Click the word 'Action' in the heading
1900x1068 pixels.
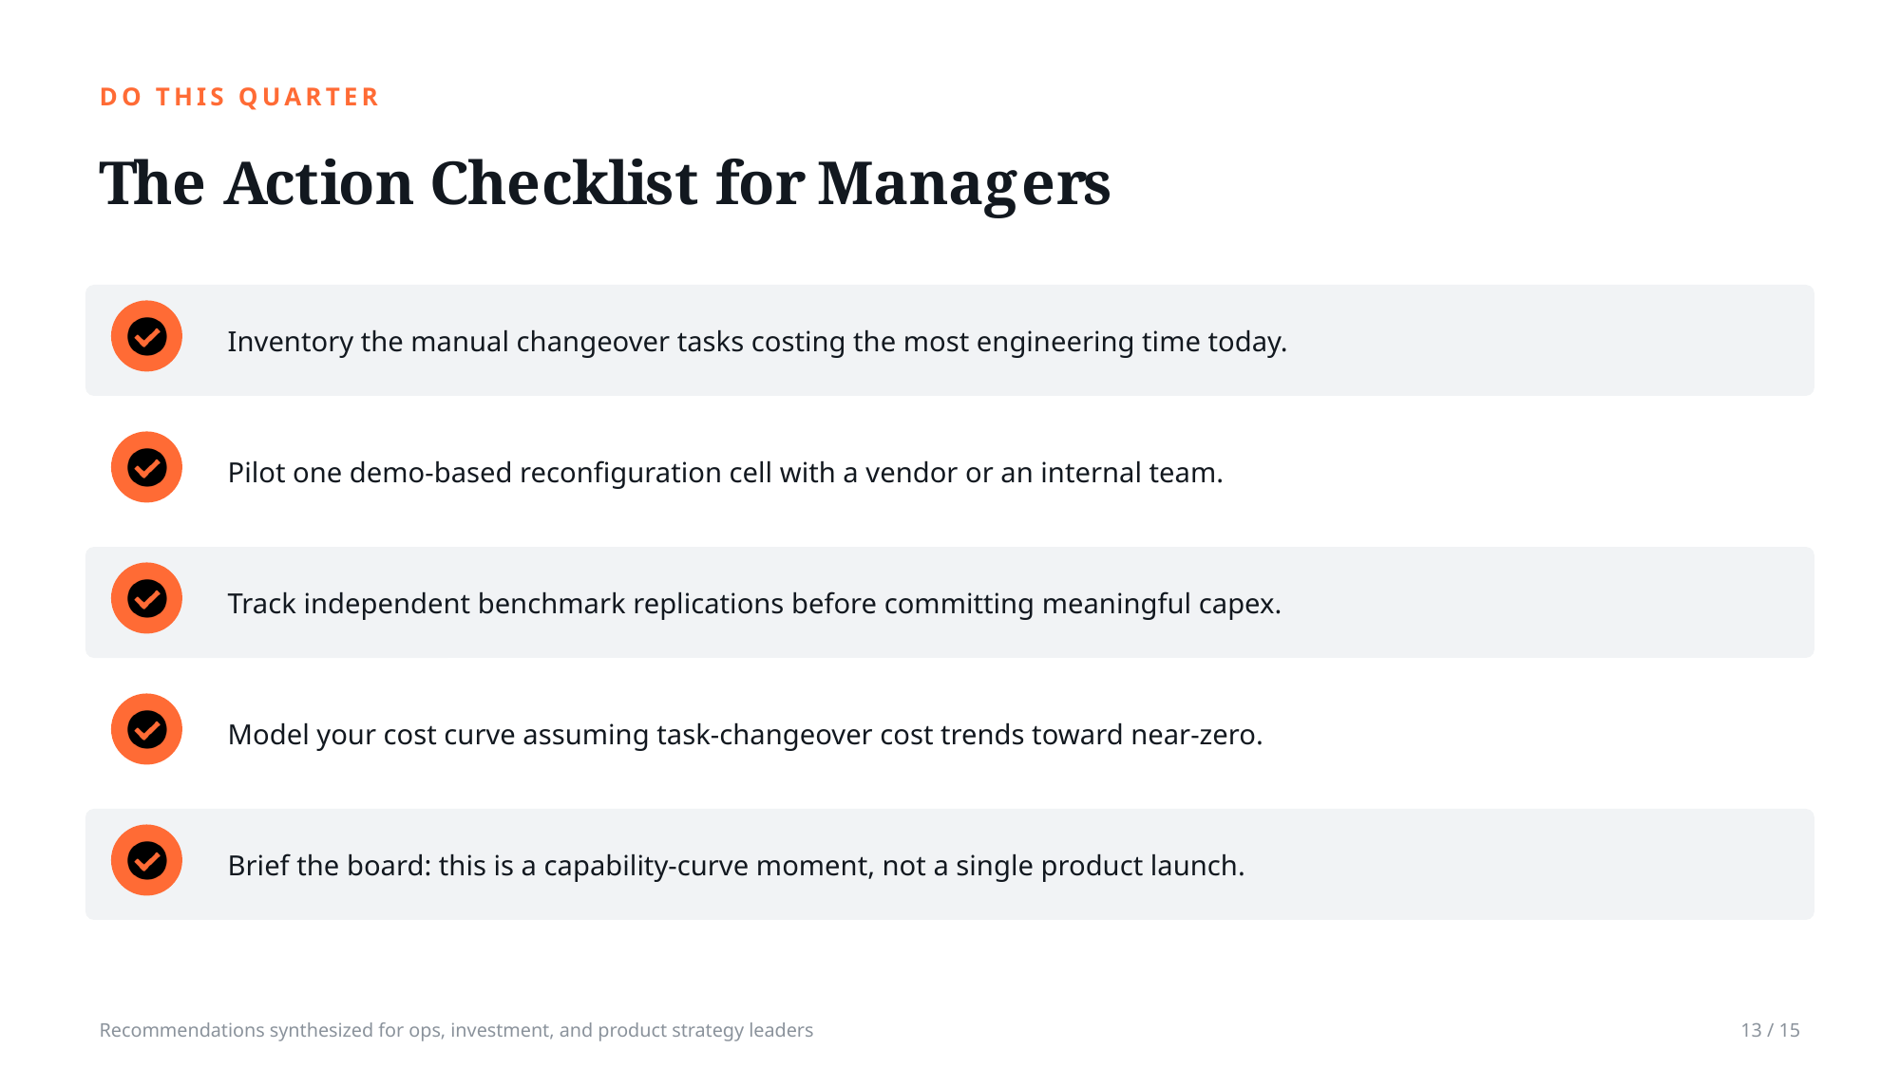tap(319, 182)
